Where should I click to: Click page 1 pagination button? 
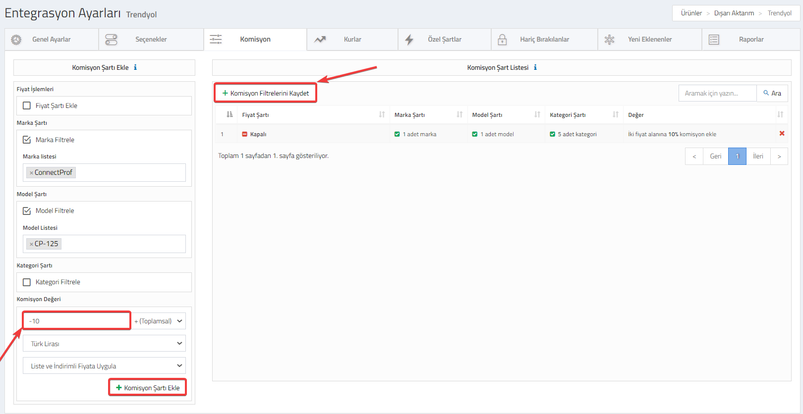(x=737, y=156)
